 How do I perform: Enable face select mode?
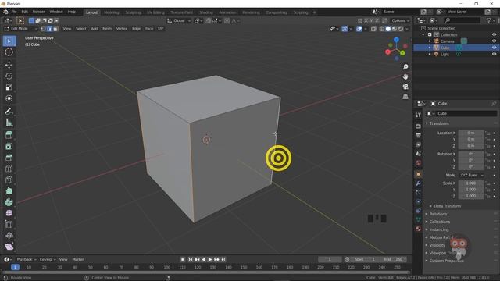point(55,29)
